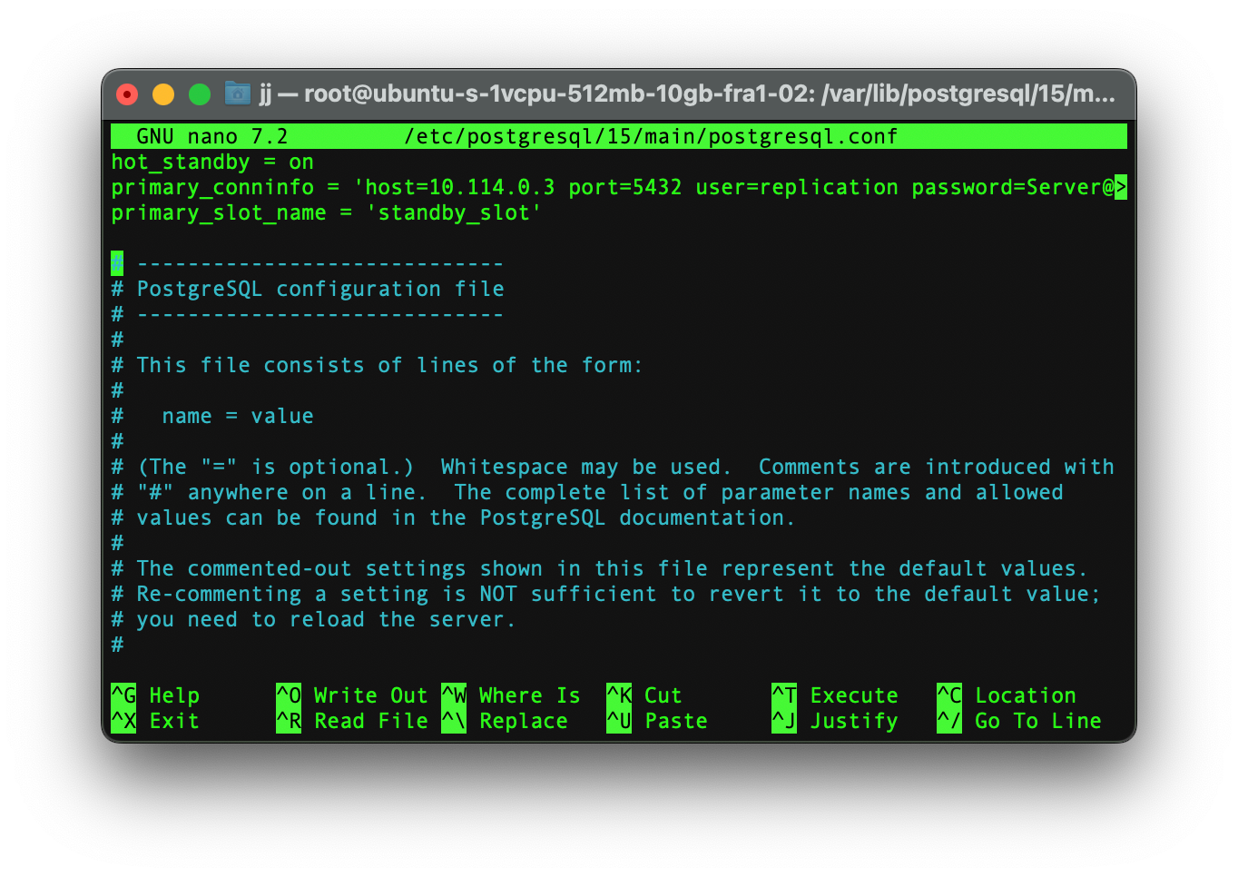Open the nano Help screen via ^G
The height and width of the screenshot is (877, 1238).
[154, 695]
